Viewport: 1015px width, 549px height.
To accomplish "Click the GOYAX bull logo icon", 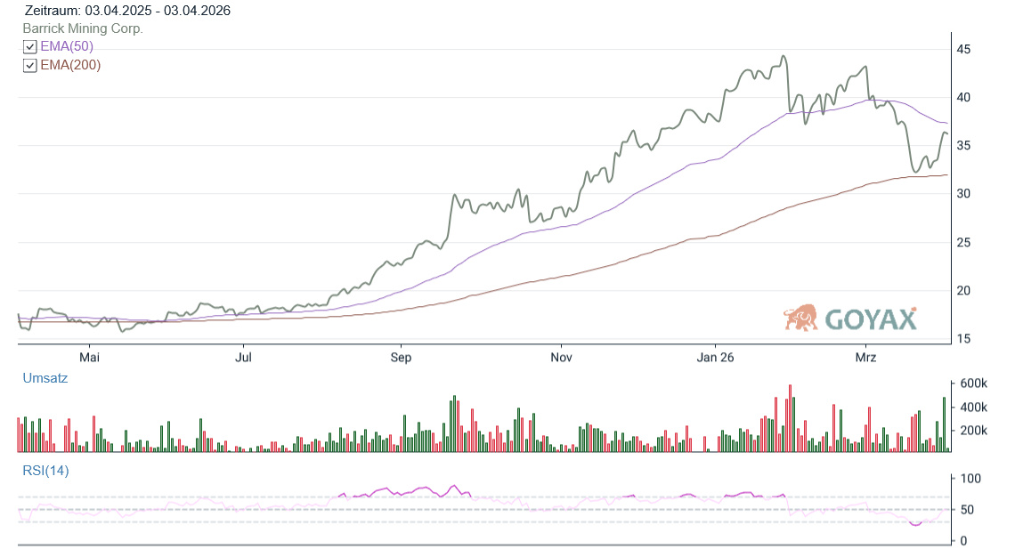I will 801,318.
